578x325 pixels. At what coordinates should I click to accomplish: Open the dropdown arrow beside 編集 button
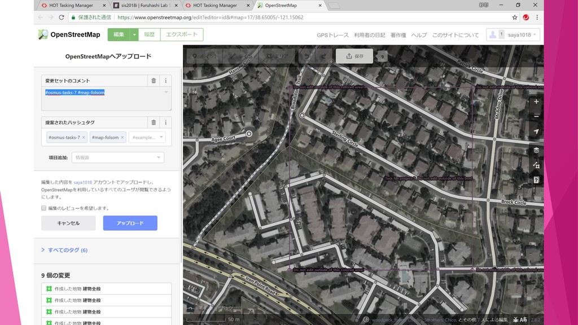tap(134, 34)
